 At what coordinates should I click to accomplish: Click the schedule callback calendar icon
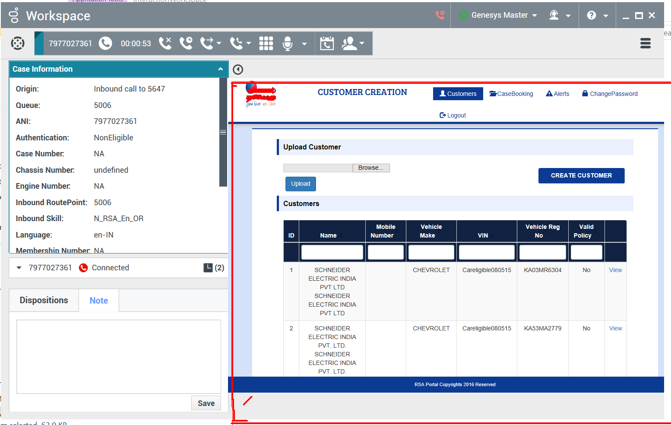[x=327, y=43]
